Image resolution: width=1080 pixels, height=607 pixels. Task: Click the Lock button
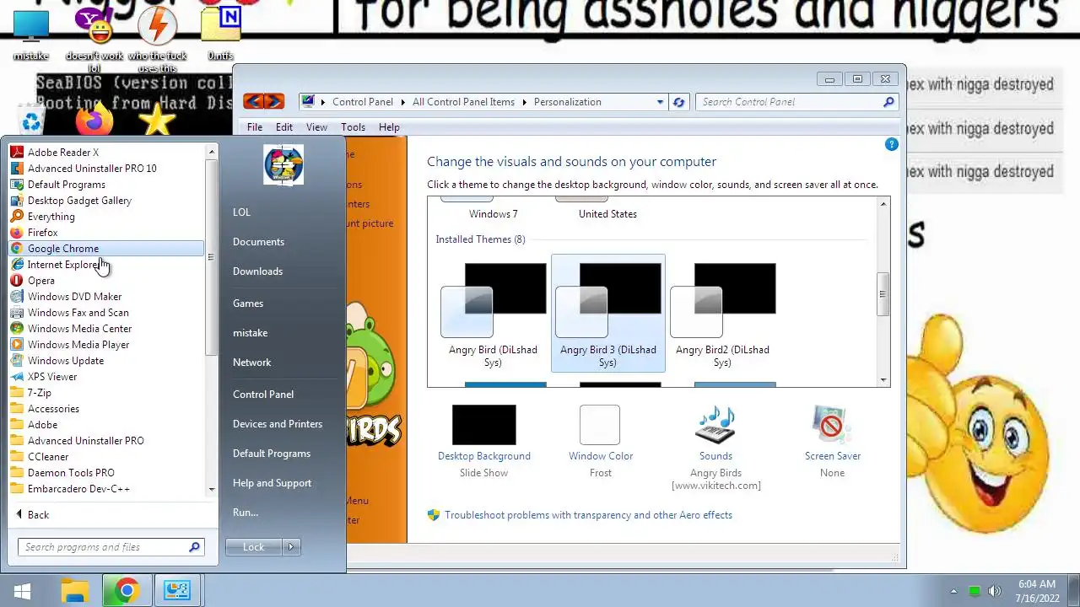pyautogui.click(x=253, y=547)
